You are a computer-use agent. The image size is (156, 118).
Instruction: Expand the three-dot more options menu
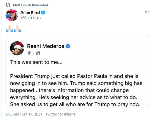(147, 12)
